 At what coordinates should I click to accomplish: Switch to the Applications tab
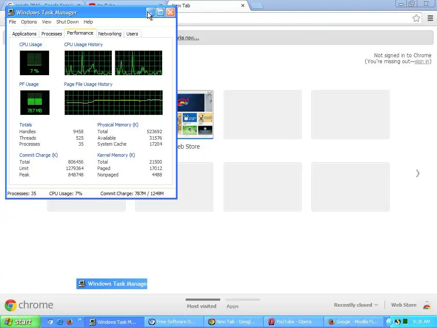pyautogui.click(x=24, y=34)
